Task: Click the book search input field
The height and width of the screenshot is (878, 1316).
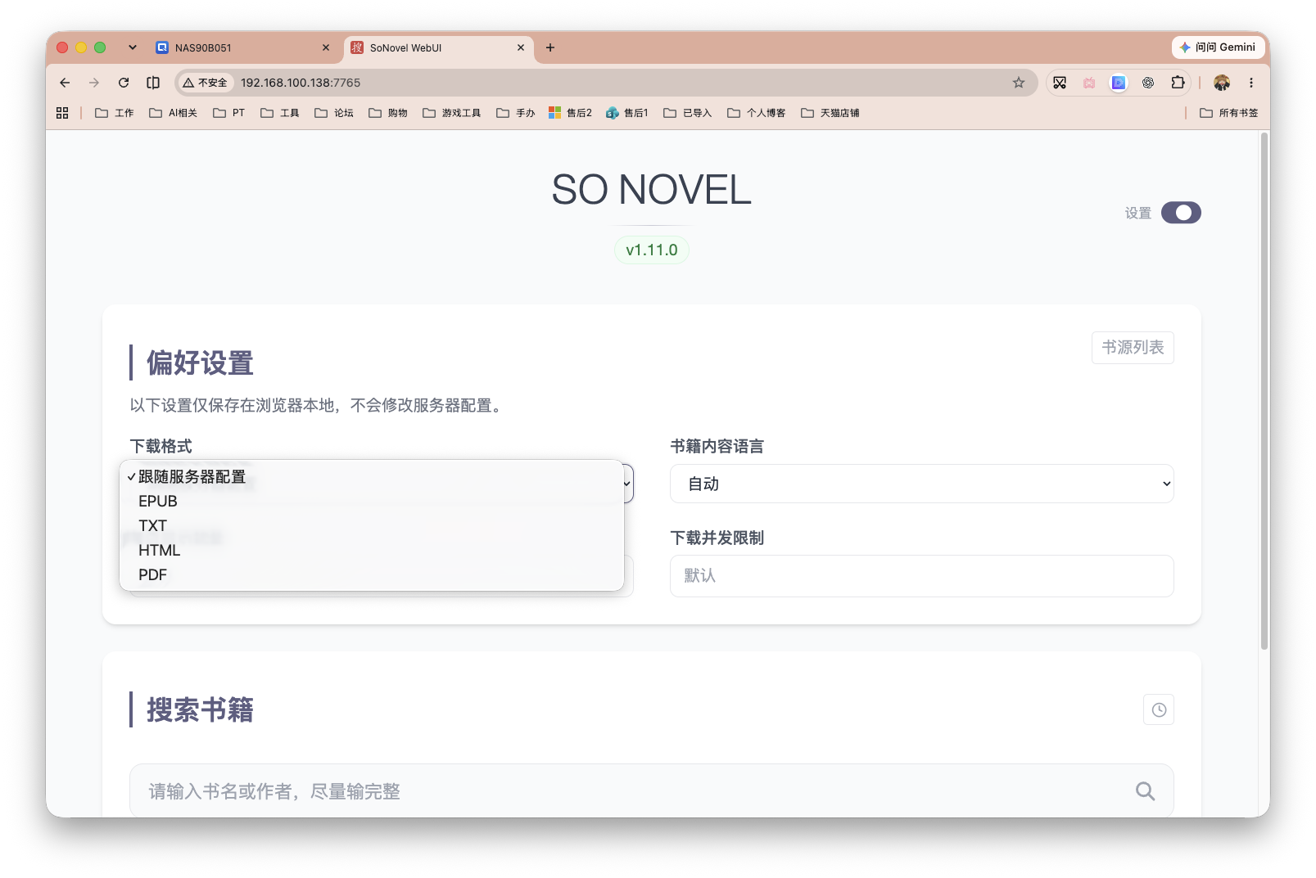Action: (652, 791)
